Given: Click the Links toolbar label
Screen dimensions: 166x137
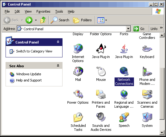Looking at the screenshot, I should [x=154, y=29].
